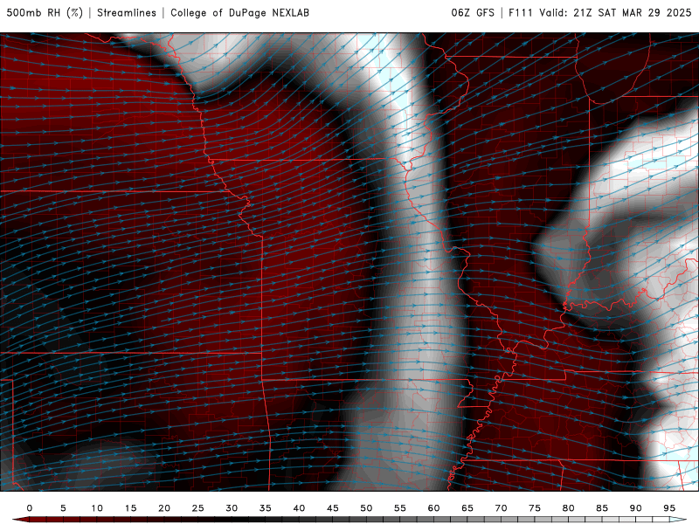Click the 'Streamlines' label in header

(127, 13)
